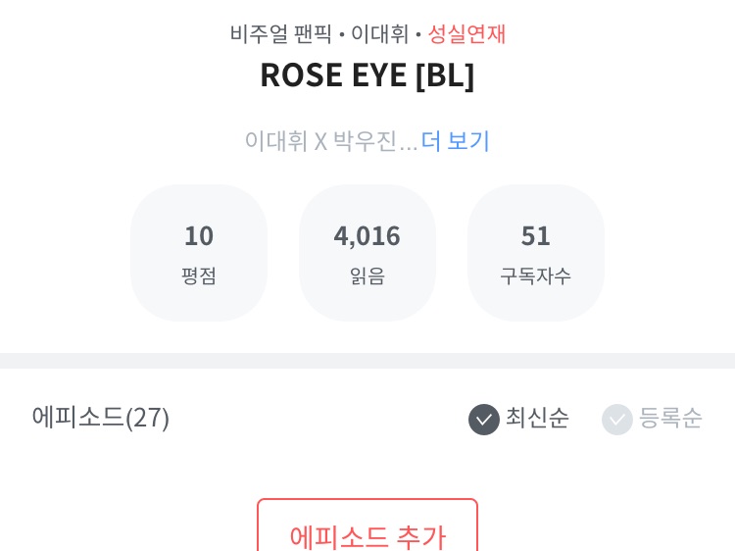Click the subscriber count 51
This screenshot has width=735, height=551.
point(536,235)
